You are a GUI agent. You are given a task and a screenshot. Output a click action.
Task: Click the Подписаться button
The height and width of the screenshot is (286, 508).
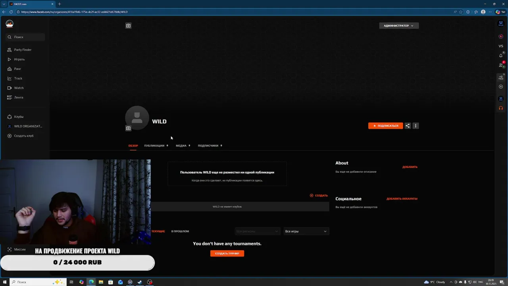point(385,126)
